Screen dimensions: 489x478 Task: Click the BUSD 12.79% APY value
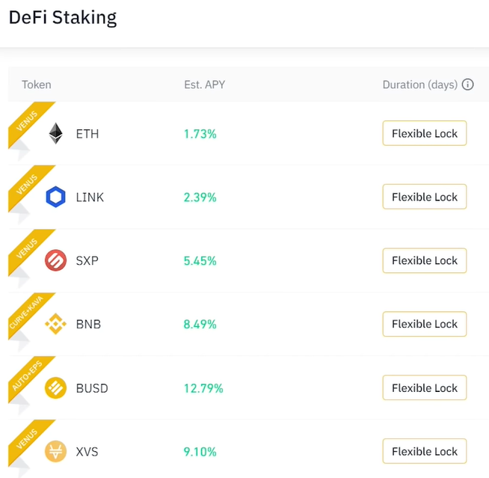click(x=203, y=388)
